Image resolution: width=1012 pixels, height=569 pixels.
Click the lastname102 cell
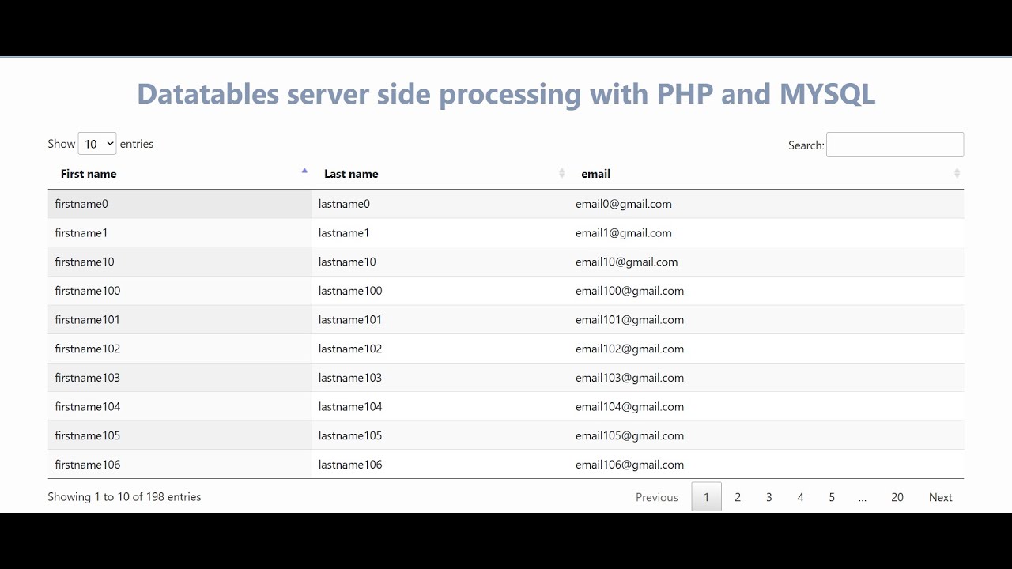click(350, 349)
